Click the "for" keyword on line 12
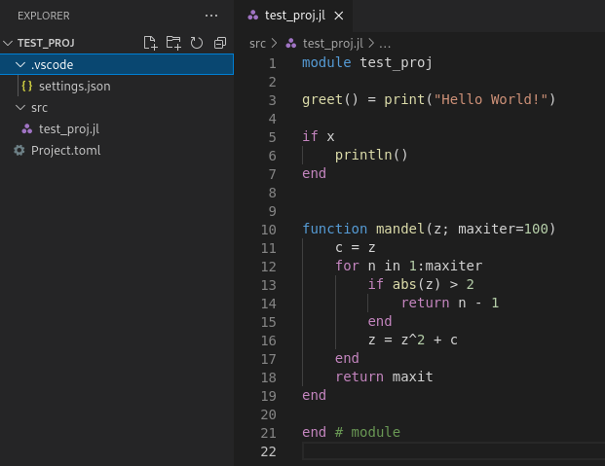 347,266
